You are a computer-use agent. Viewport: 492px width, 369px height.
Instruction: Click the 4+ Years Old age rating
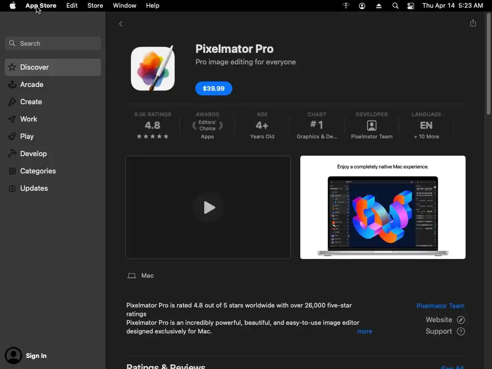262,125
